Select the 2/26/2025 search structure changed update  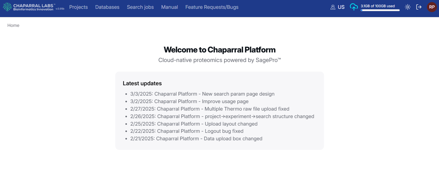222,117
